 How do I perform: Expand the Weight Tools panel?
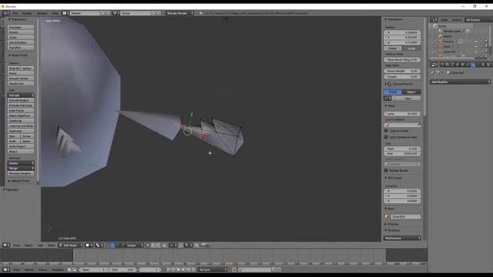pyautogui.click(x=19, y=181)
